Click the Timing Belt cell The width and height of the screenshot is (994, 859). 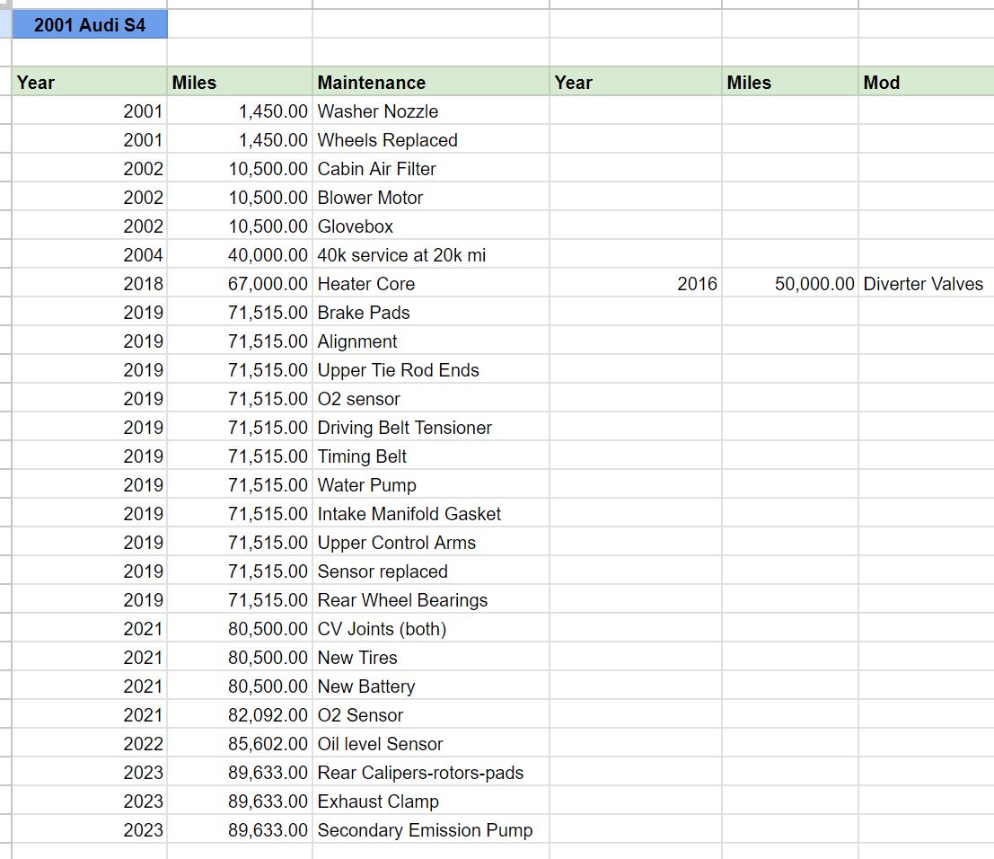click(431, 456)
